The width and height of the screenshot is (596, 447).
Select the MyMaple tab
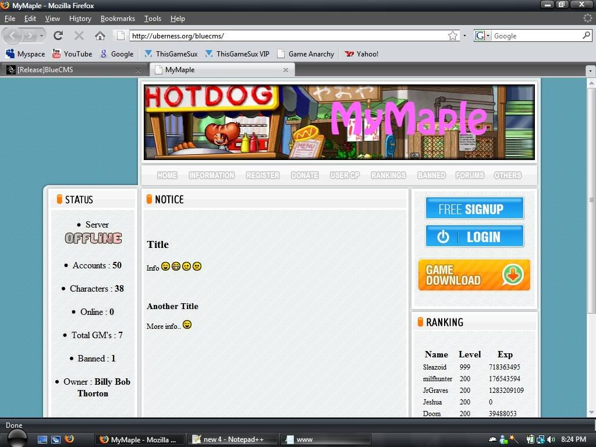222,70
